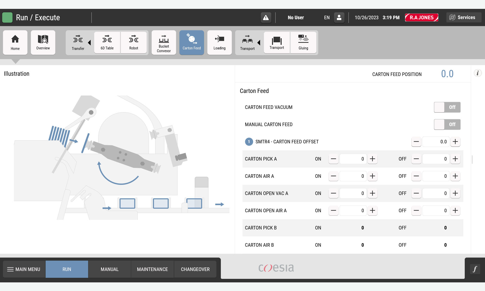Viewport: 485px width, 291px height.
Task: Collapse the Transport group chevron
Action: coord(259,43)
